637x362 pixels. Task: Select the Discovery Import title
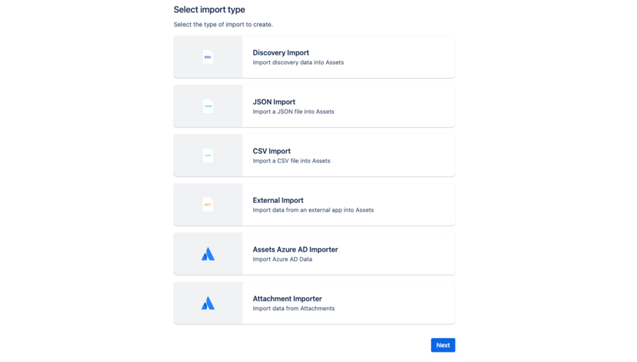click(281, 53)
